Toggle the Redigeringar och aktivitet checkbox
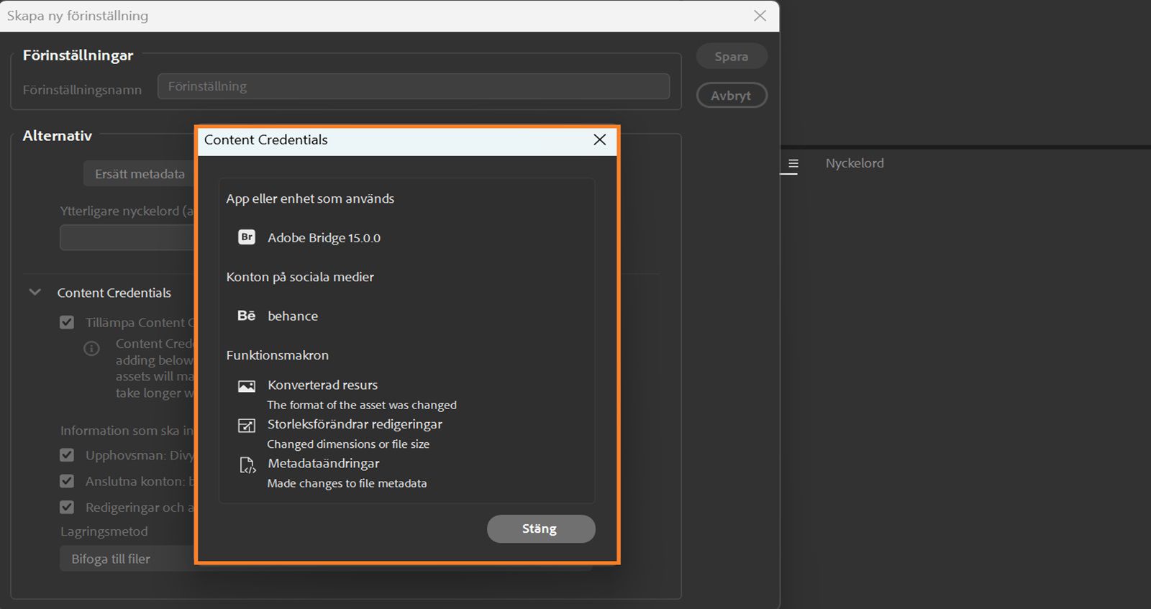1151x609 pixels. point(67,507)
